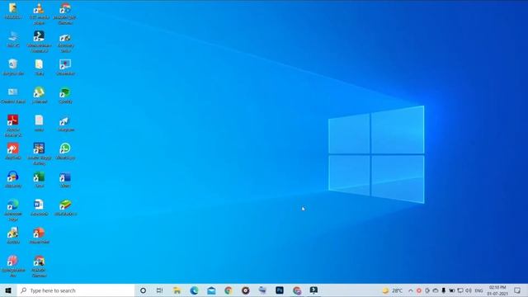The image size is (528, 297).
Task: Launch Google Chrome beside Mail on the taskbar
Action: click(229, 290)
